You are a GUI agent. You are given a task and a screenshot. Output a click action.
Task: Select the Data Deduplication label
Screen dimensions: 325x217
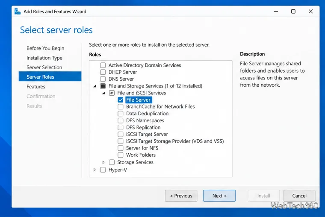tap(148, 114)
